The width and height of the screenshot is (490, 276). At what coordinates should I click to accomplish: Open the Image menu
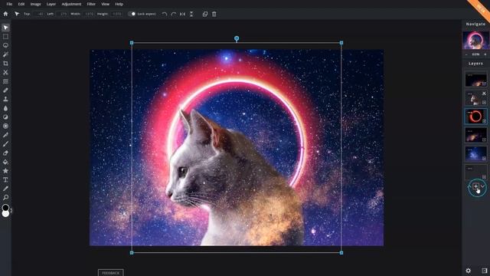36,4
